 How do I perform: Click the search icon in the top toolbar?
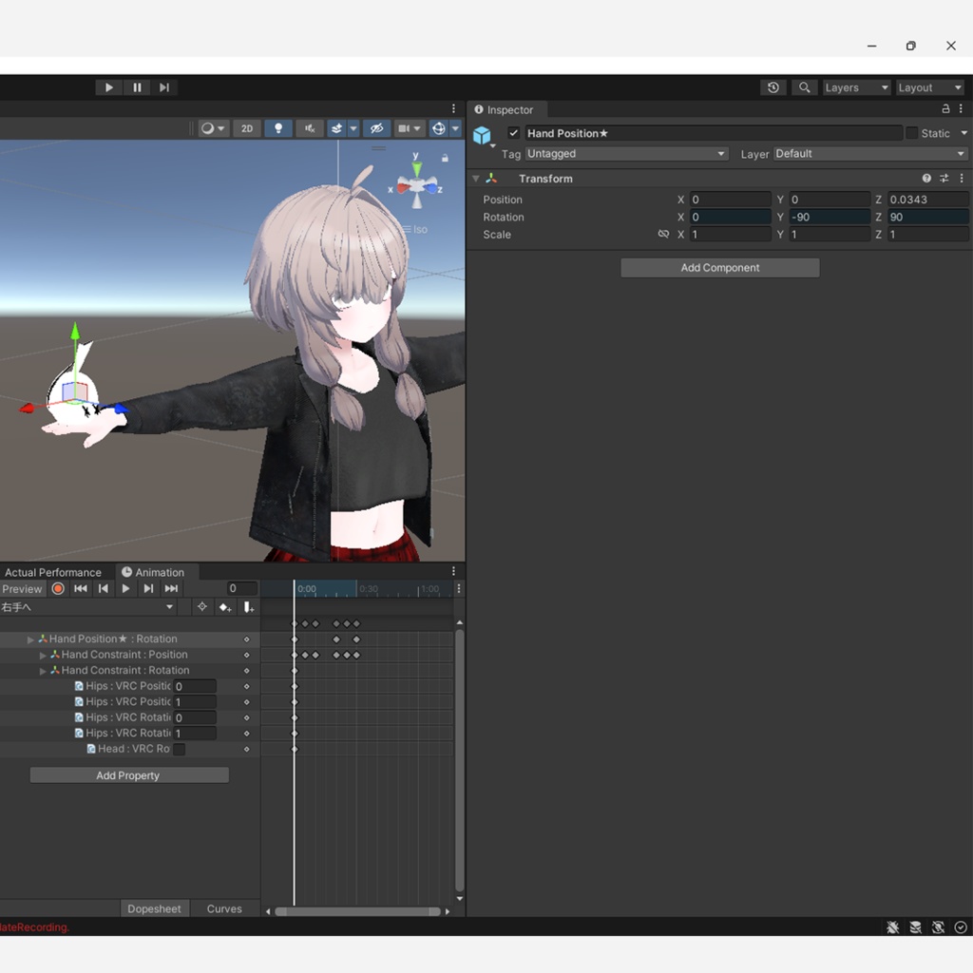(804, 86)
